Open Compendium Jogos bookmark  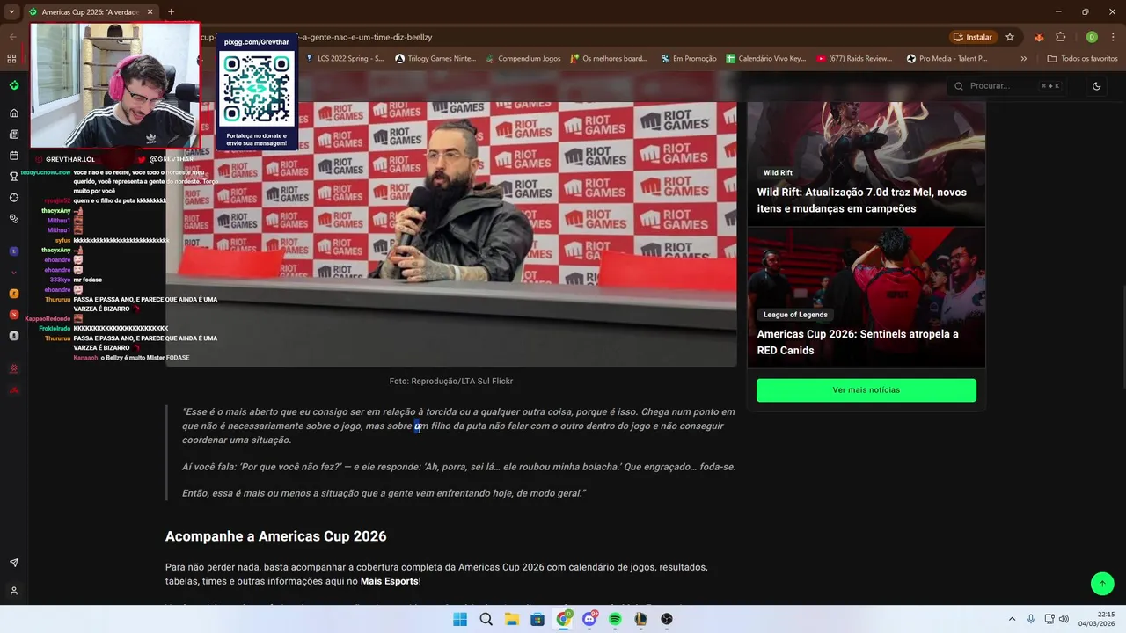[x=523, y=59]
